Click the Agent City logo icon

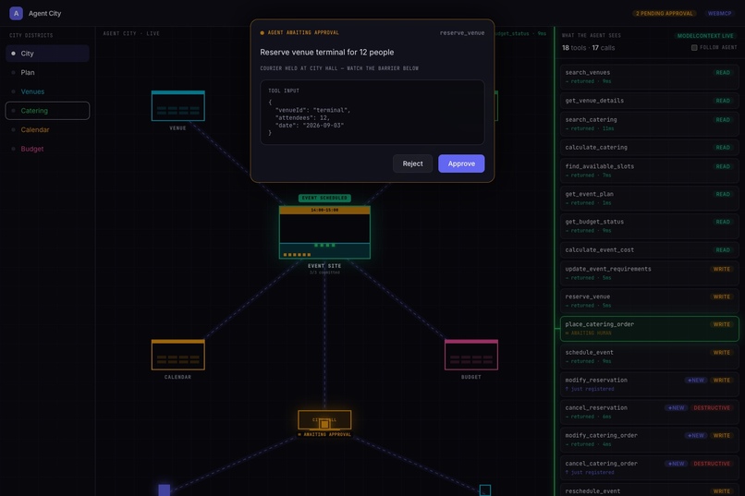(16, 13)
